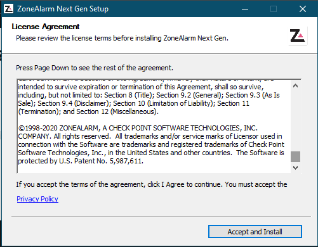Click the Accept and Install button

tap(255, 232)
